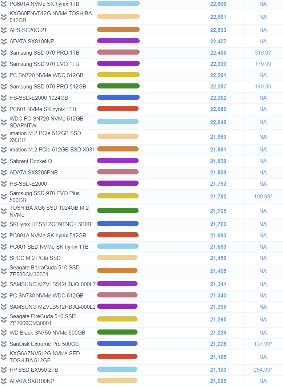This screenshot has width=283, height=387.
Task: Expand chevron for SKHynix HFS512GD9TNG-L5B0B
Action: click(x=3, y=224)
